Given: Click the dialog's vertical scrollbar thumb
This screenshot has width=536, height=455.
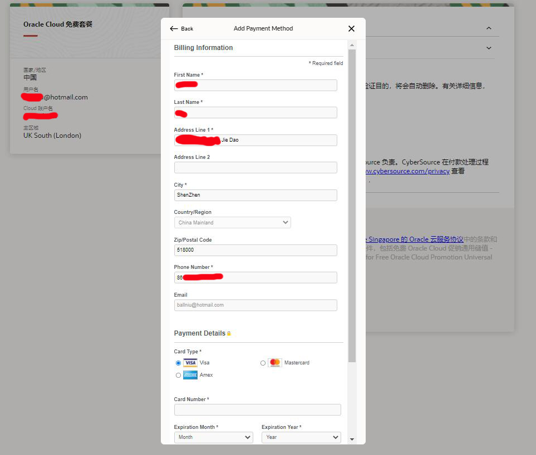Looking at the screenshot, I should (x=352, y=206).
